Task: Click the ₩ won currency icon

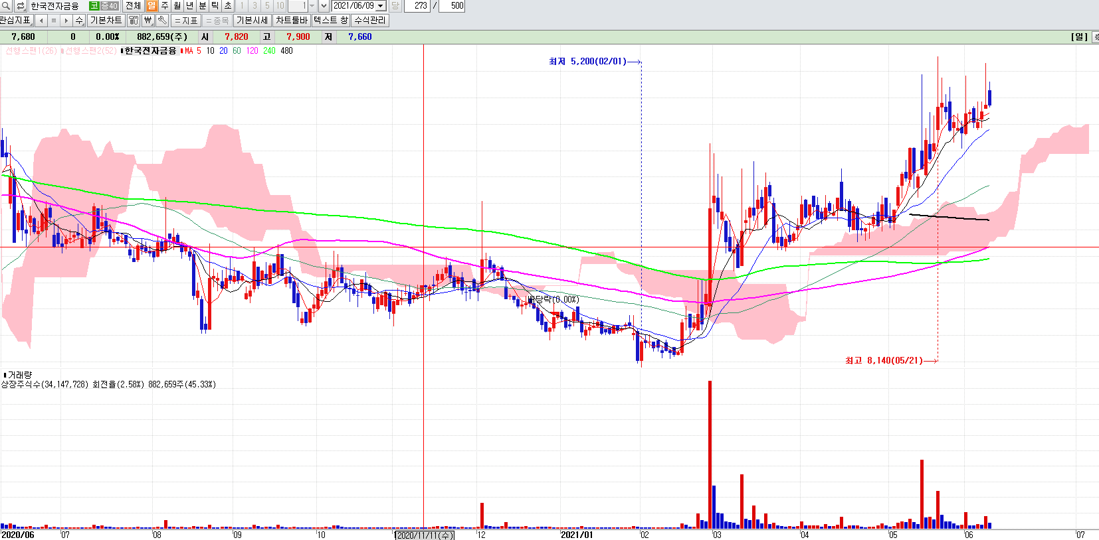Action: click(x=148, y=21)
